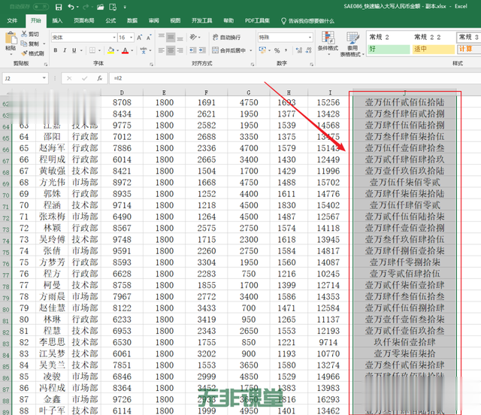
Task: Click the comma style icon
Action: point(286,50)
